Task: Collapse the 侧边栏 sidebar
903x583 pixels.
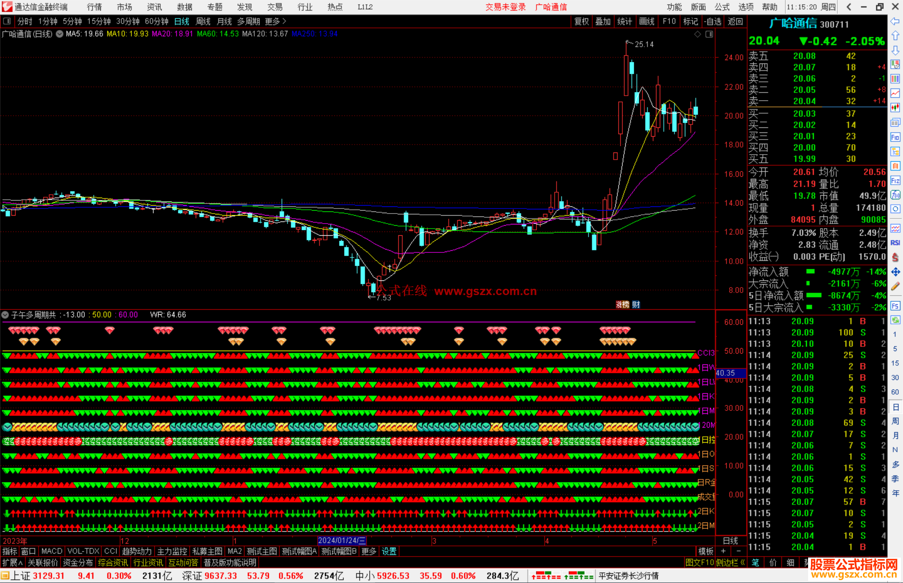Action: [730, 563]
